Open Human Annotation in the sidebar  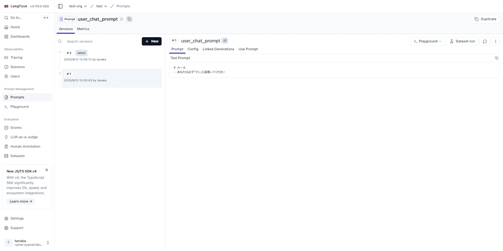click(x=27, y=147)
